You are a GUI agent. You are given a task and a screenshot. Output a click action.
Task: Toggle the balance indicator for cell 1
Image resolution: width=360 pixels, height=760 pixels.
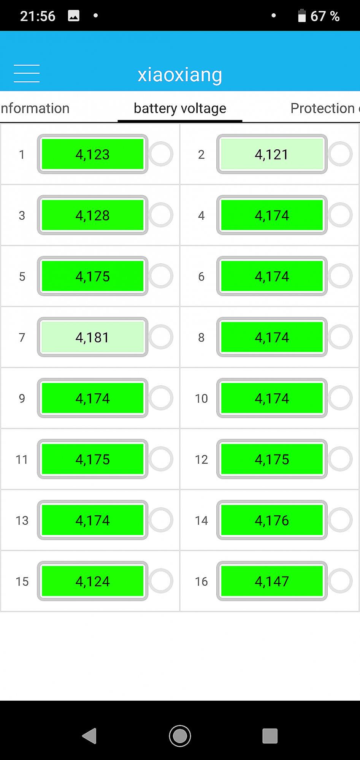(x=161, y=154)
